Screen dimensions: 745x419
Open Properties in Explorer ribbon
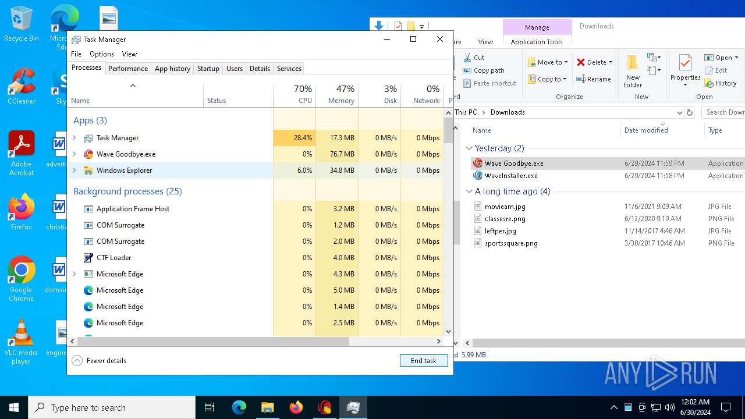tap(685, 71)
